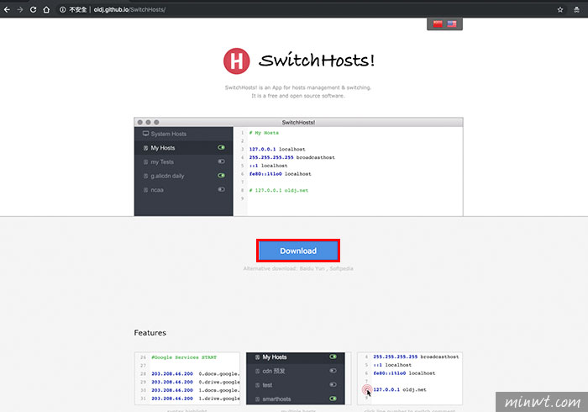The width and height of the screenshot is (588, 412).
Task: Go to the browser home icon
Action: tap(46, 10)
